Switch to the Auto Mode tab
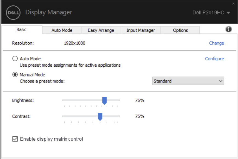 coord(62,30)
